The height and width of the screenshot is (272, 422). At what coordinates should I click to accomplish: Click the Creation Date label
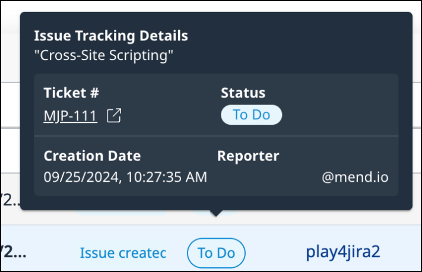pyautogui.click(x=92, y=156)
